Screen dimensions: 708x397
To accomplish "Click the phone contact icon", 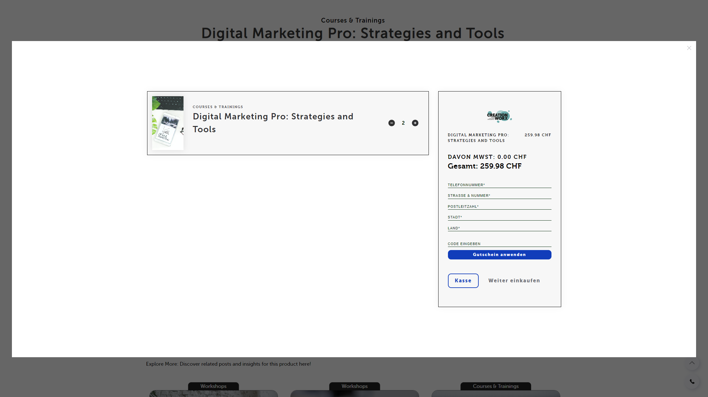I will [x=692, y=382].
